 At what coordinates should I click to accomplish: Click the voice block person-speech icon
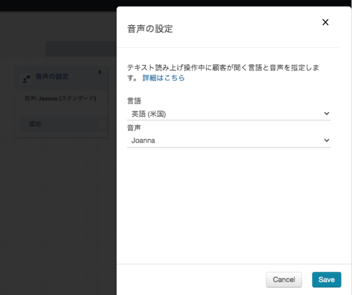point(26,79)
